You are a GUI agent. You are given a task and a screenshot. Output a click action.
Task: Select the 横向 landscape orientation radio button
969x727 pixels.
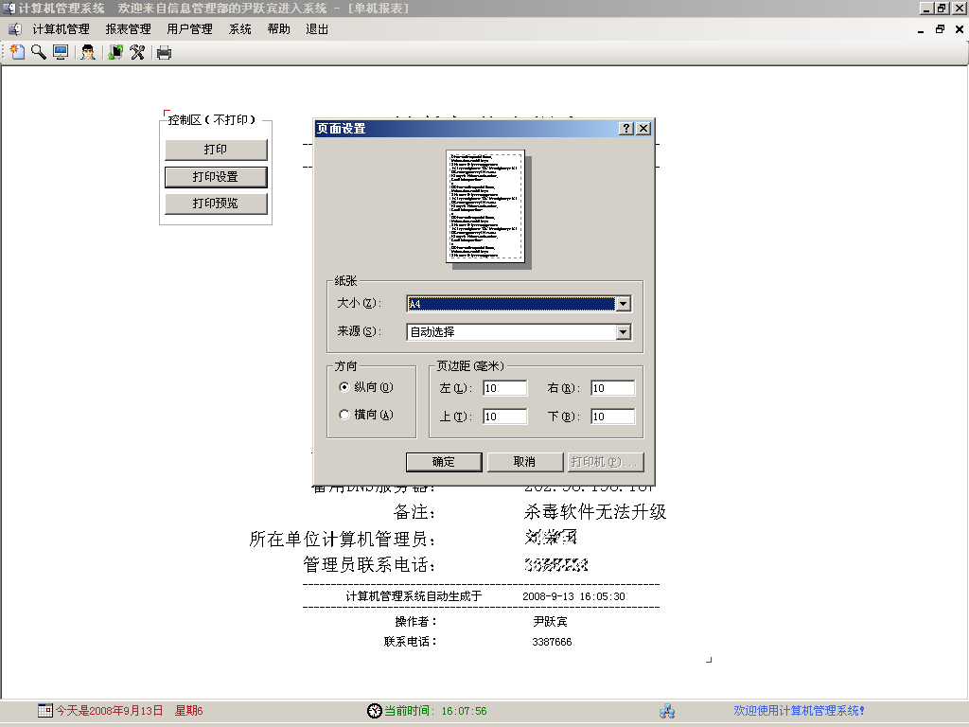pos(344,415)
